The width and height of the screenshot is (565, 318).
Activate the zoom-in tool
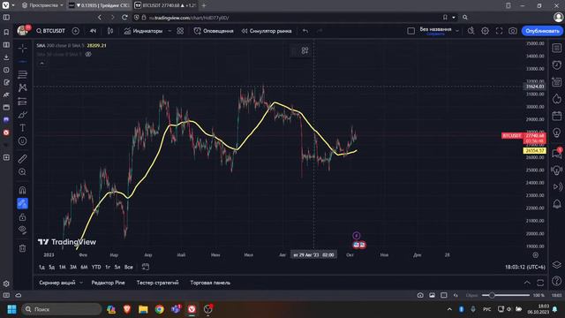point(22,172)
